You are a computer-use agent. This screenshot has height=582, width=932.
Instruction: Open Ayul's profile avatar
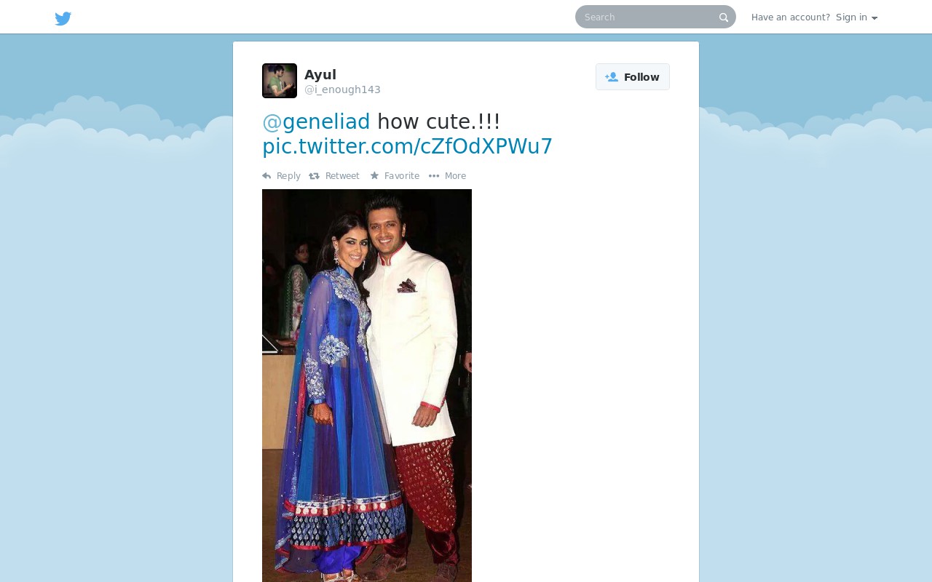point(280,81)
